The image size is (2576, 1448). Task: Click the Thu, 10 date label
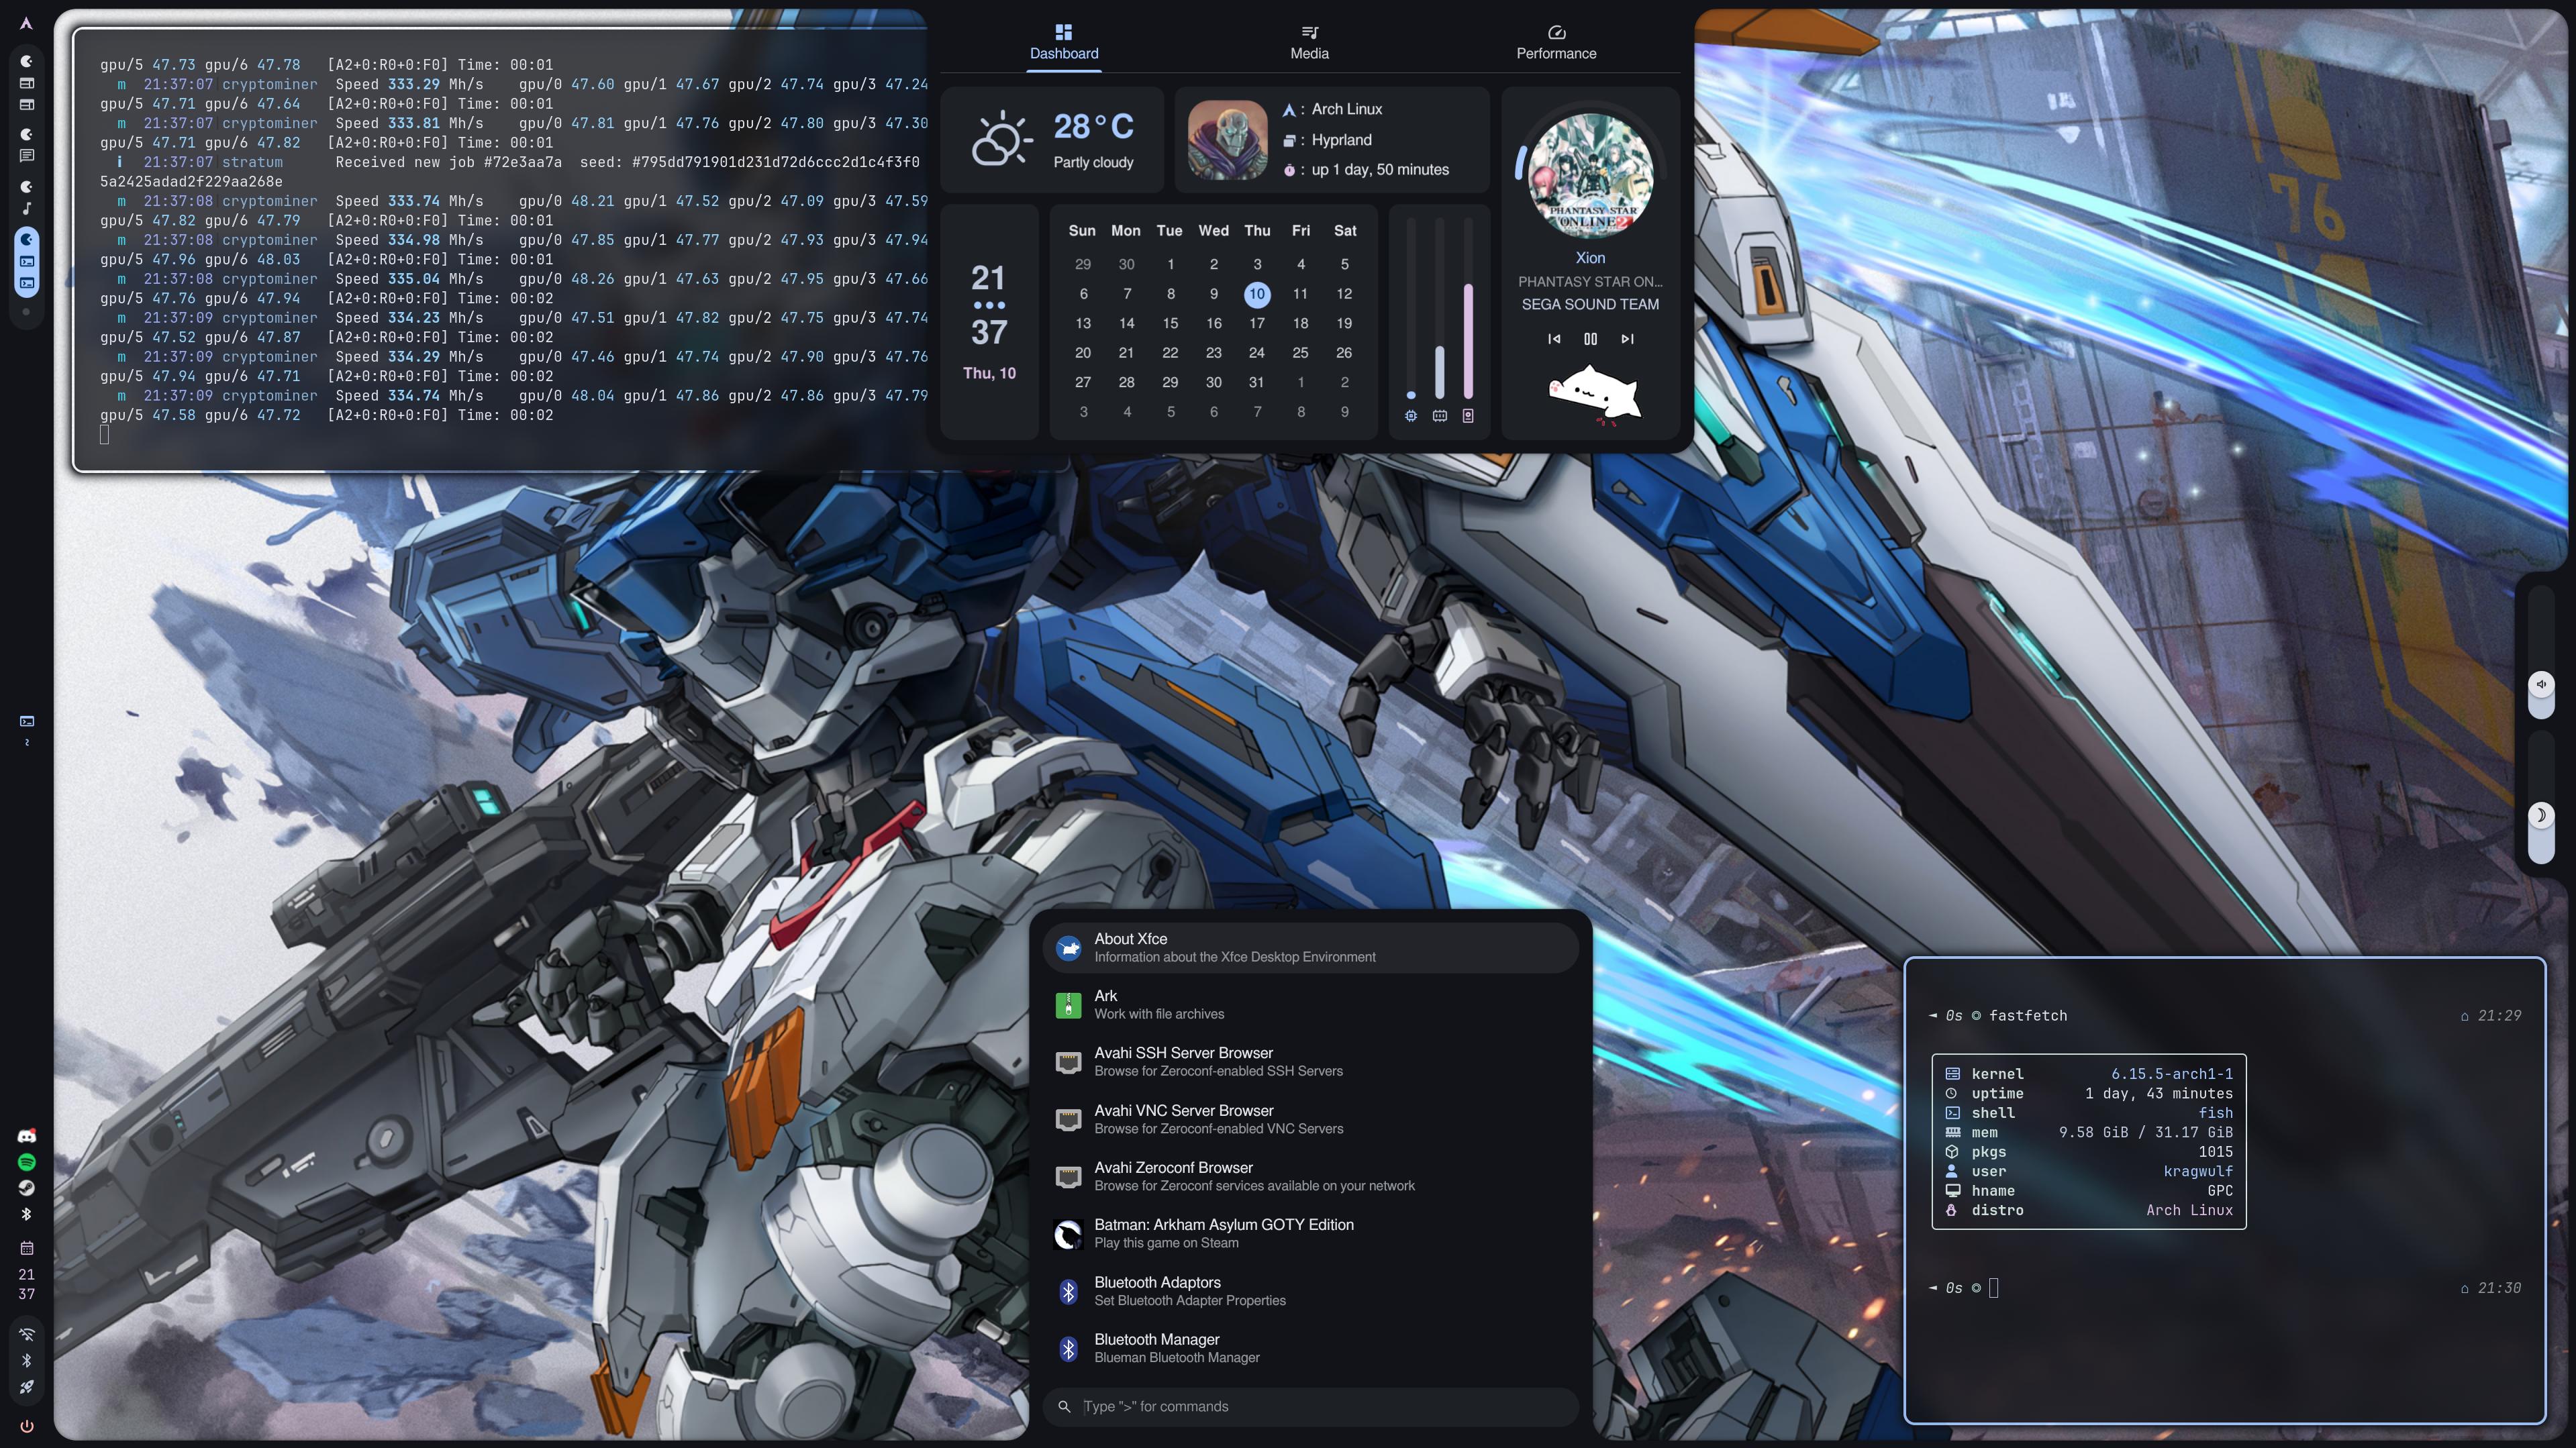[x=989, y=373]
